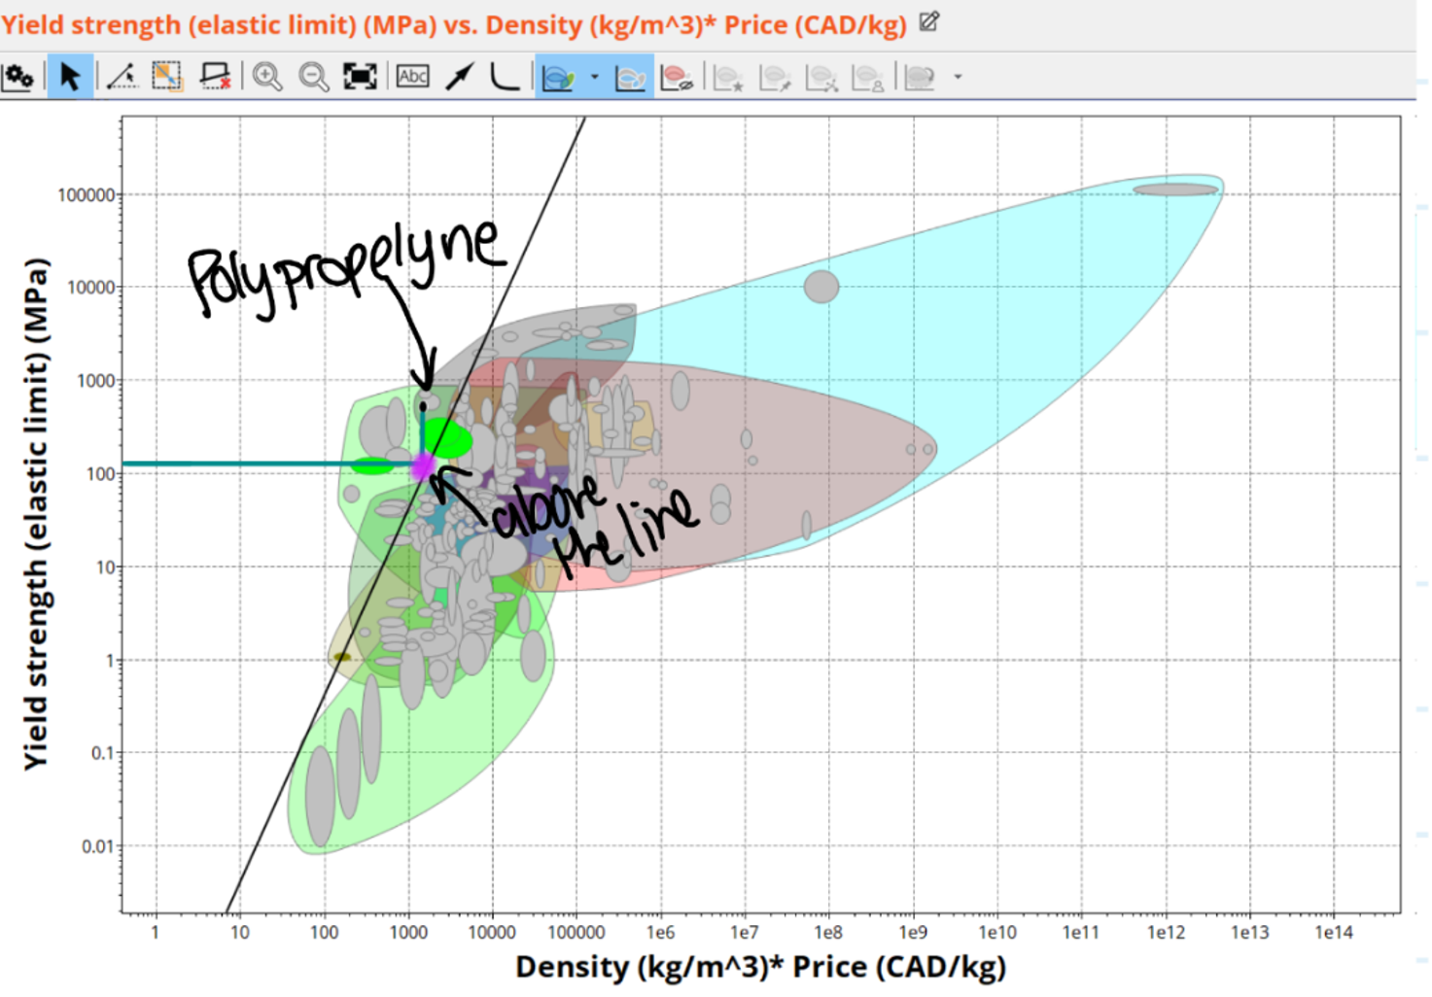Use the box selection tool
Screen dimensions: 1432x997
click(x=165, y=77)
